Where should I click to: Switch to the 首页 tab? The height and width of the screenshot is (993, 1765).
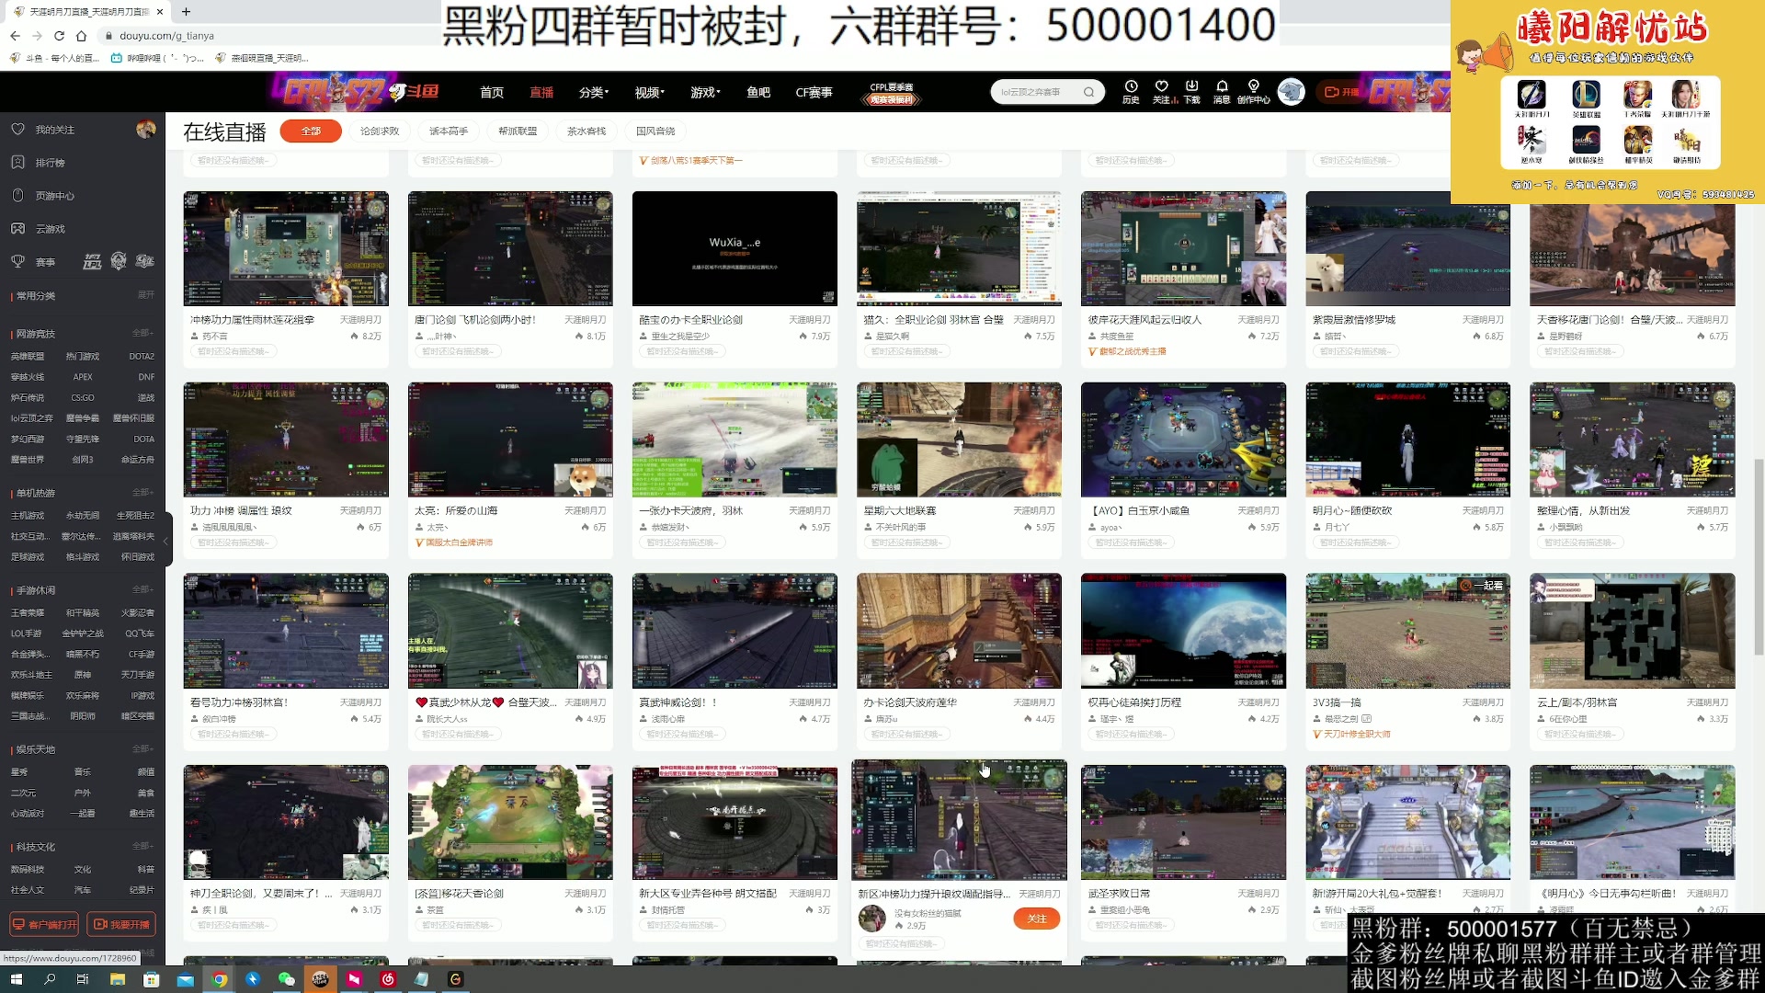click(x=490, y=92)
